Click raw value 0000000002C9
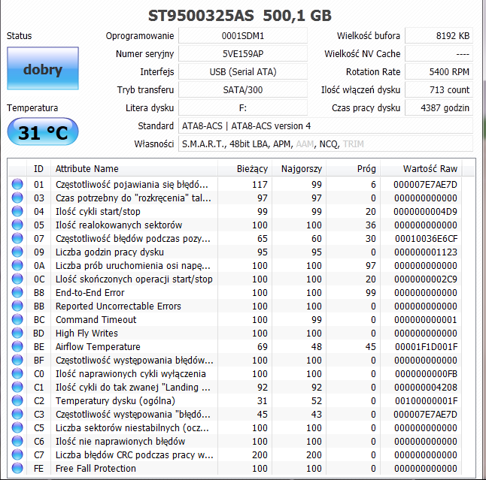 [426, 279]
